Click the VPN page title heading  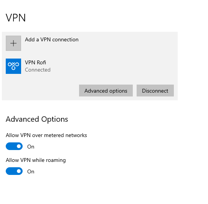pyautogui.click(x=16, y=18)
